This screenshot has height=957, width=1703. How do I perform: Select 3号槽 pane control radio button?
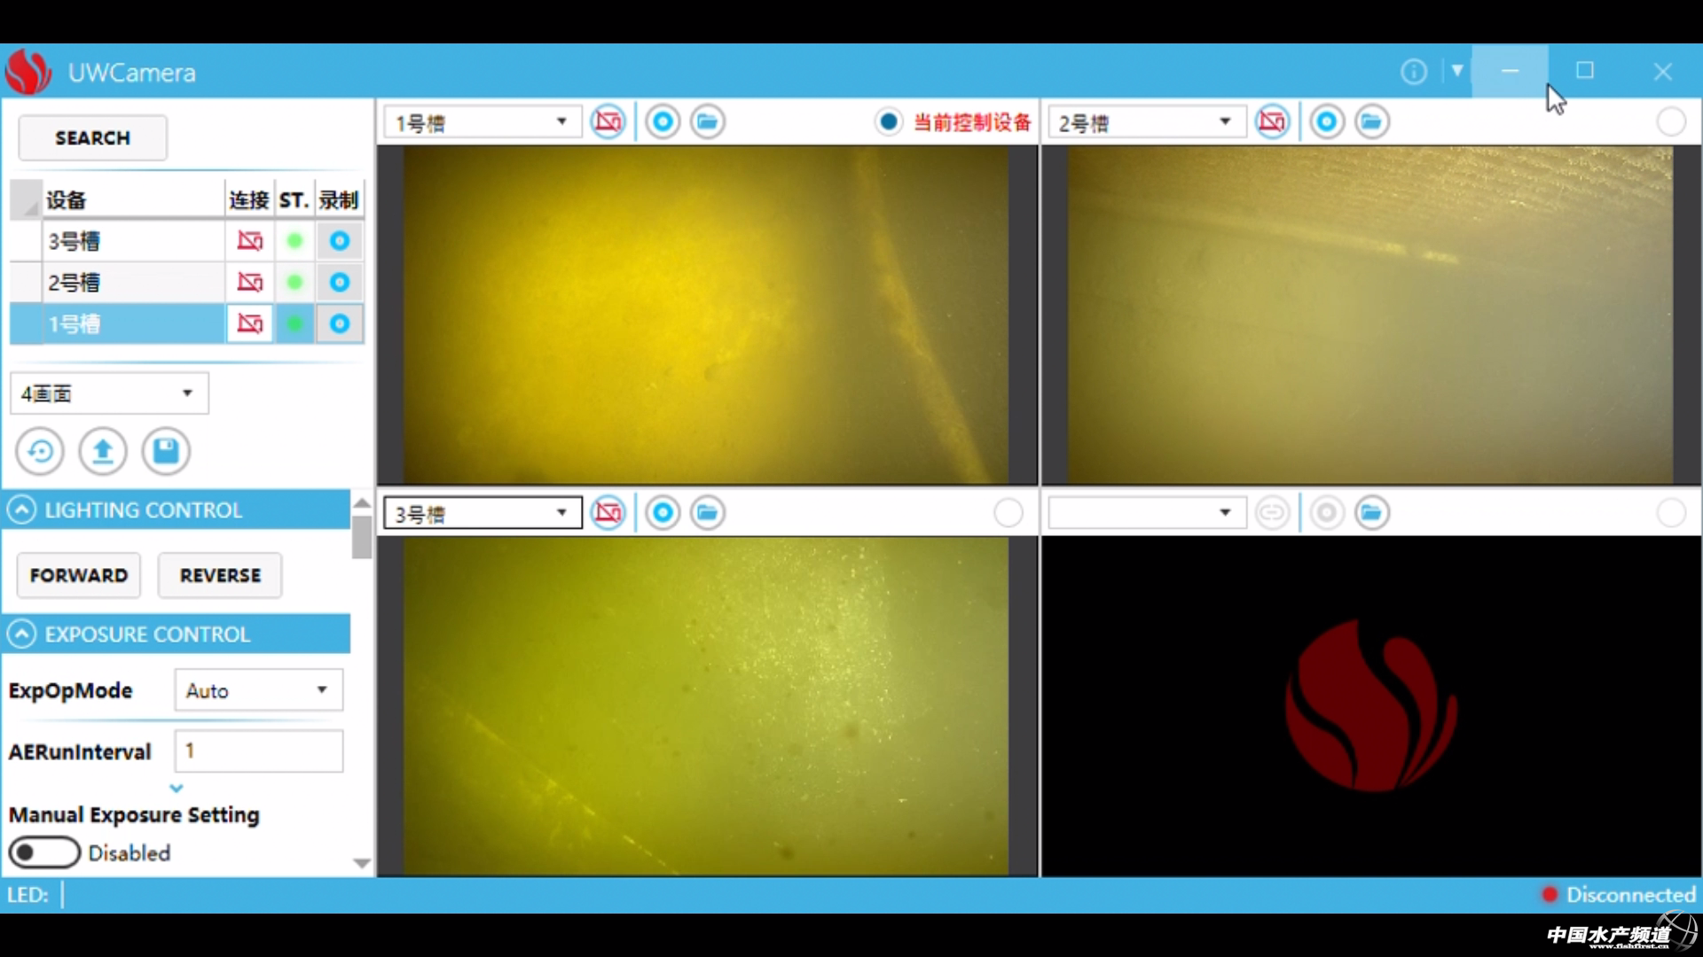pyautogui.click(x=1008, y=513)
